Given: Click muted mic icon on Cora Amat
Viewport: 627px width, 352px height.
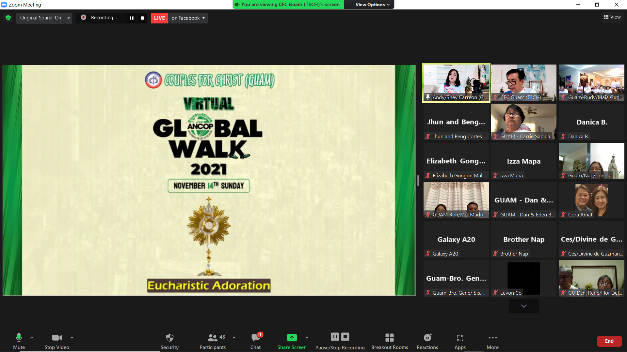Looking at the screenshot, I should [563, 214].
